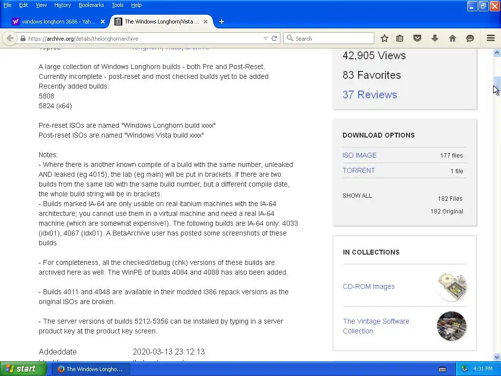The height and width of the screenshot is (376, 501).
Task: Click the padlock site security icon
Action: point(23,38)
